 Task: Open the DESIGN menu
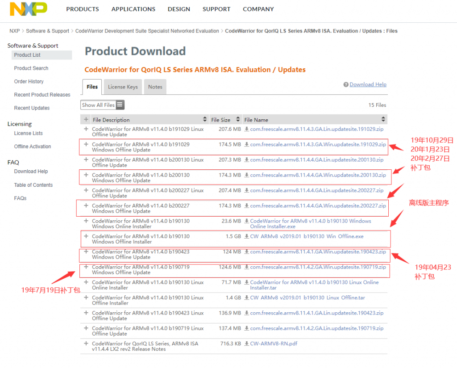pos(179,9)
